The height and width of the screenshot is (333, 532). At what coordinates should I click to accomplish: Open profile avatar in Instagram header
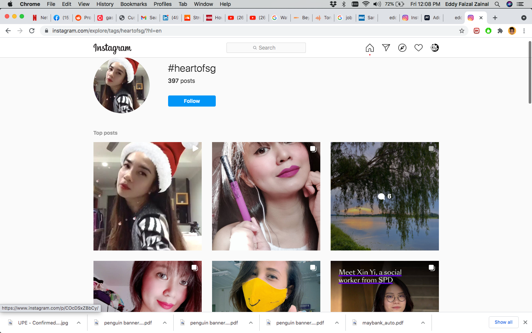pos(435,48)
